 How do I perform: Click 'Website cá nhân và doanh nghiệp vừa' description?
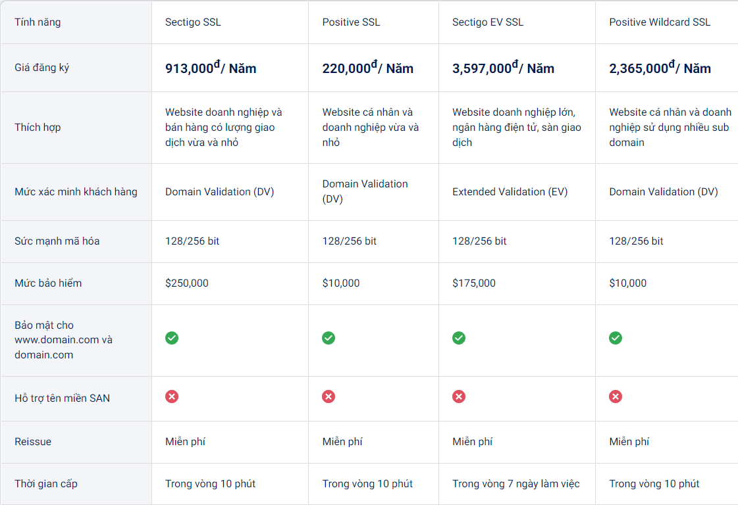click(x=371, y=128)
